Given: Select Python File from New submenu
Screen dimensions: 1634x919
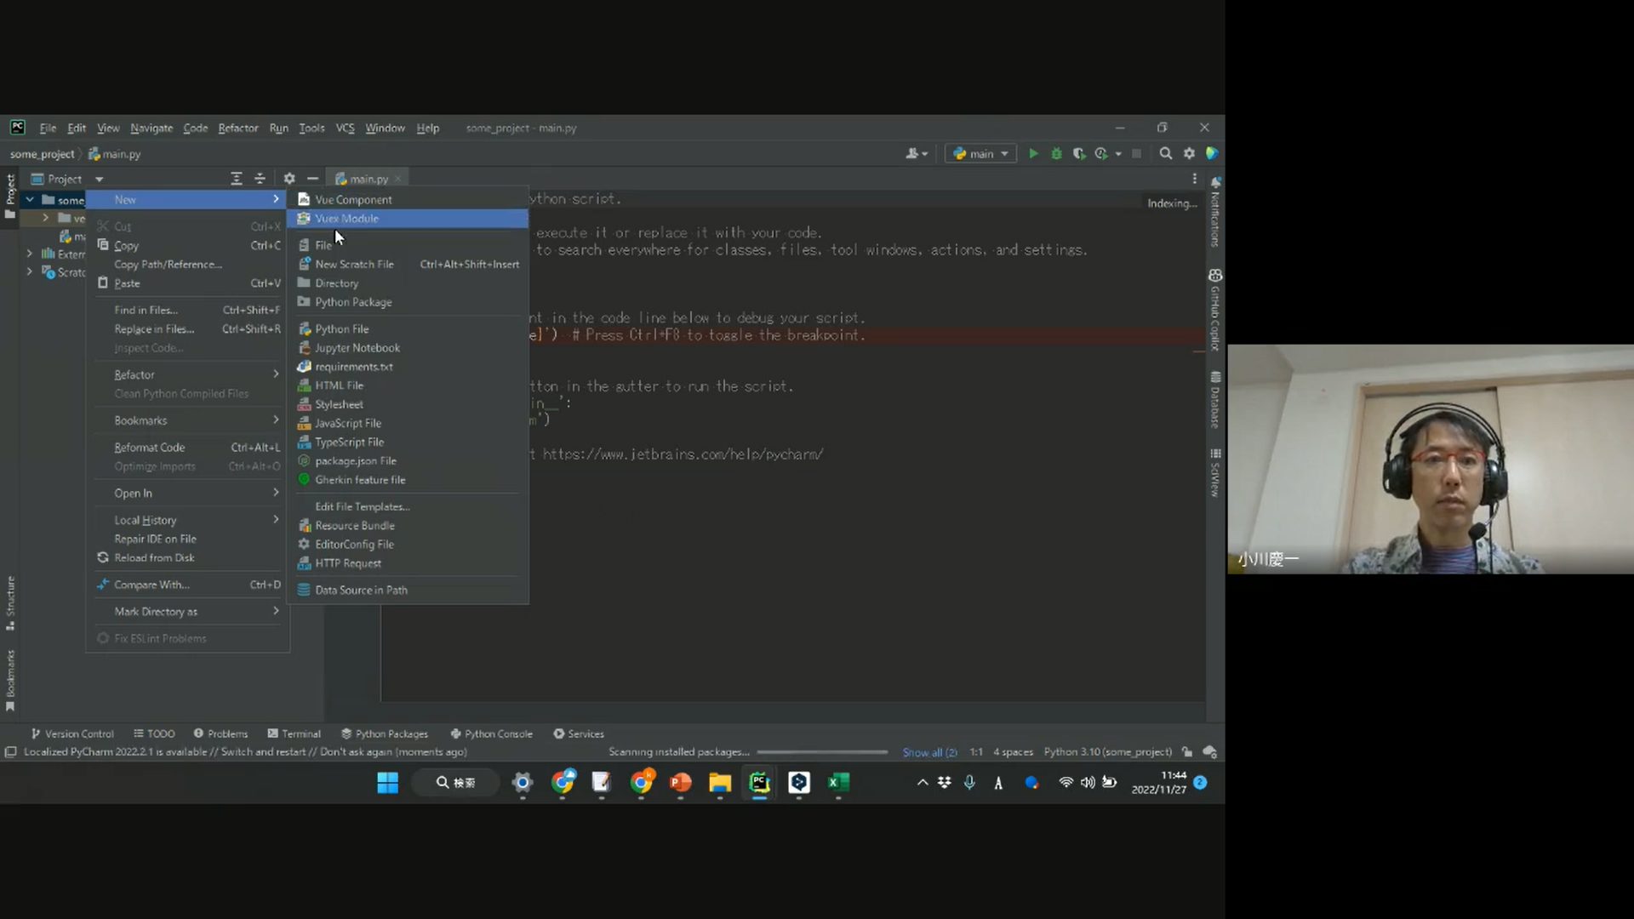Looking at the screenshot, I should [341, 329].
